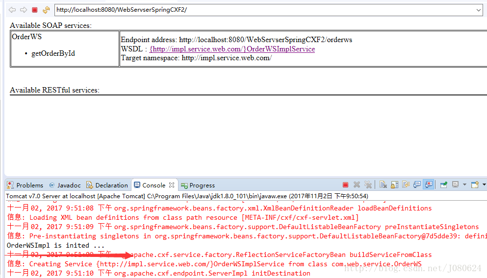Click the XmlBeanDefinitionReader loadBeanDefinitions log line
Image resolution: width=487 pixels, height=278 pixels.
tap(219, 208)
